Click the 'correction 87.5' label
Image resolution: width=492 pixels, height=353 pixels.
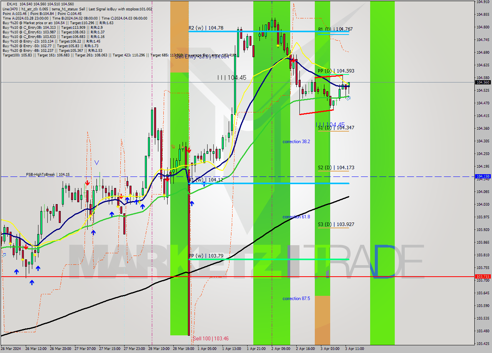coord(296,299)
